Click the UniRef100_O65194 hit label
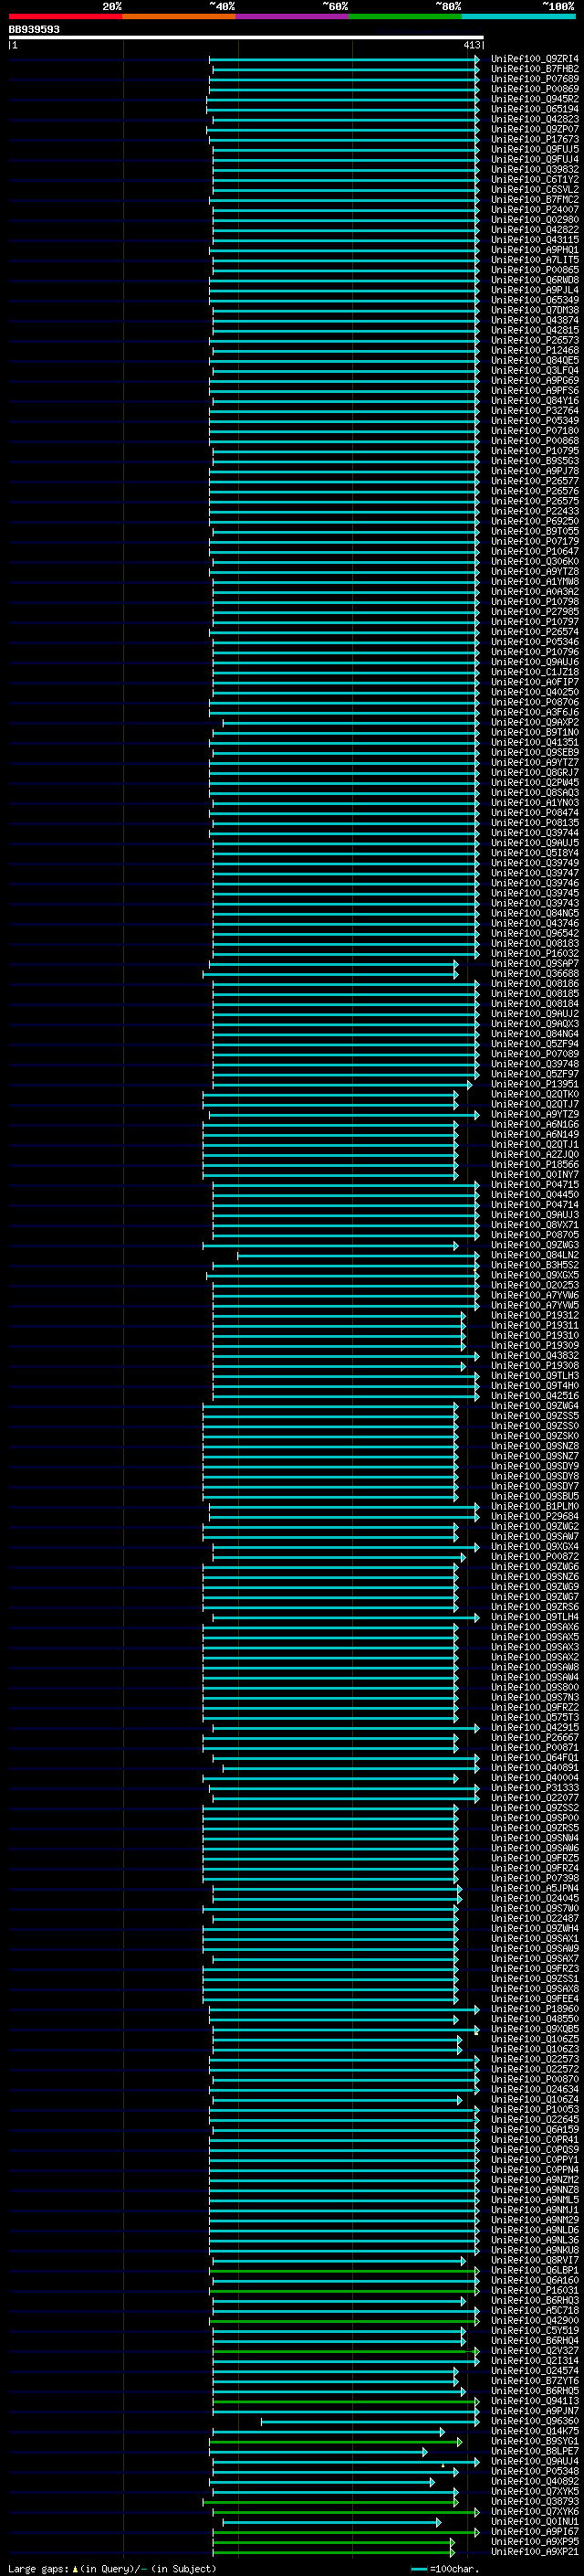 click(535, 109)
